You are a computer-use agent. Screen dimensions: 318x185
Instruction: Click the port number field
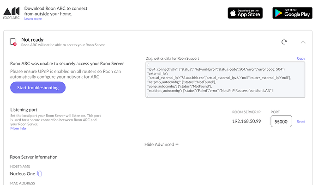[x=281, y=121]
